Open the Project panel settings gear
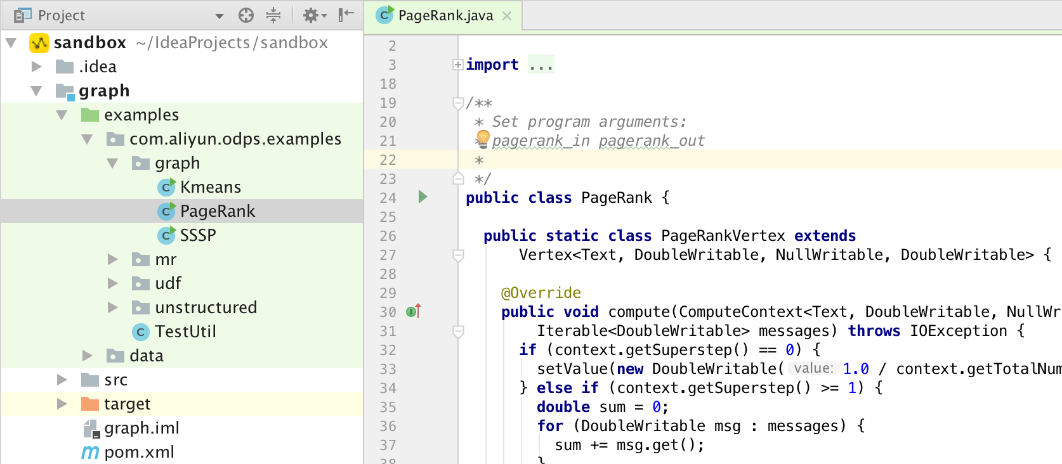1062x464 pixels. tap(311, 15)
